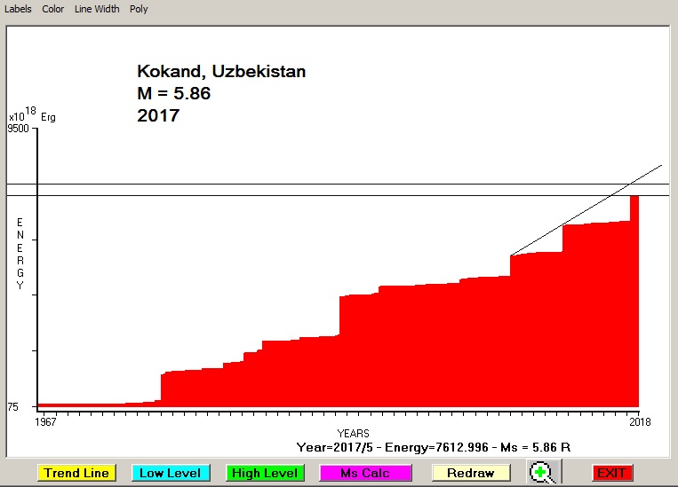Click the 1967 start year axis label
Viewport: 678px width, 487px height.
pos(44,422)
